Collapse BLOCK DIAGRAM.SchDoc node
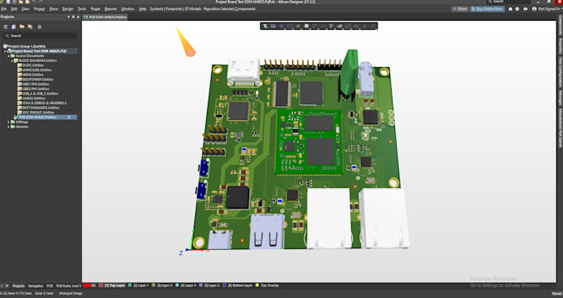Screen dimensions: 563x298 pyautogui.click(x=12, y=60)
